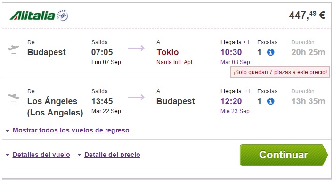Click the green Continuar button
This screenshot has height=181, width=334.
(x=284, y=155)
